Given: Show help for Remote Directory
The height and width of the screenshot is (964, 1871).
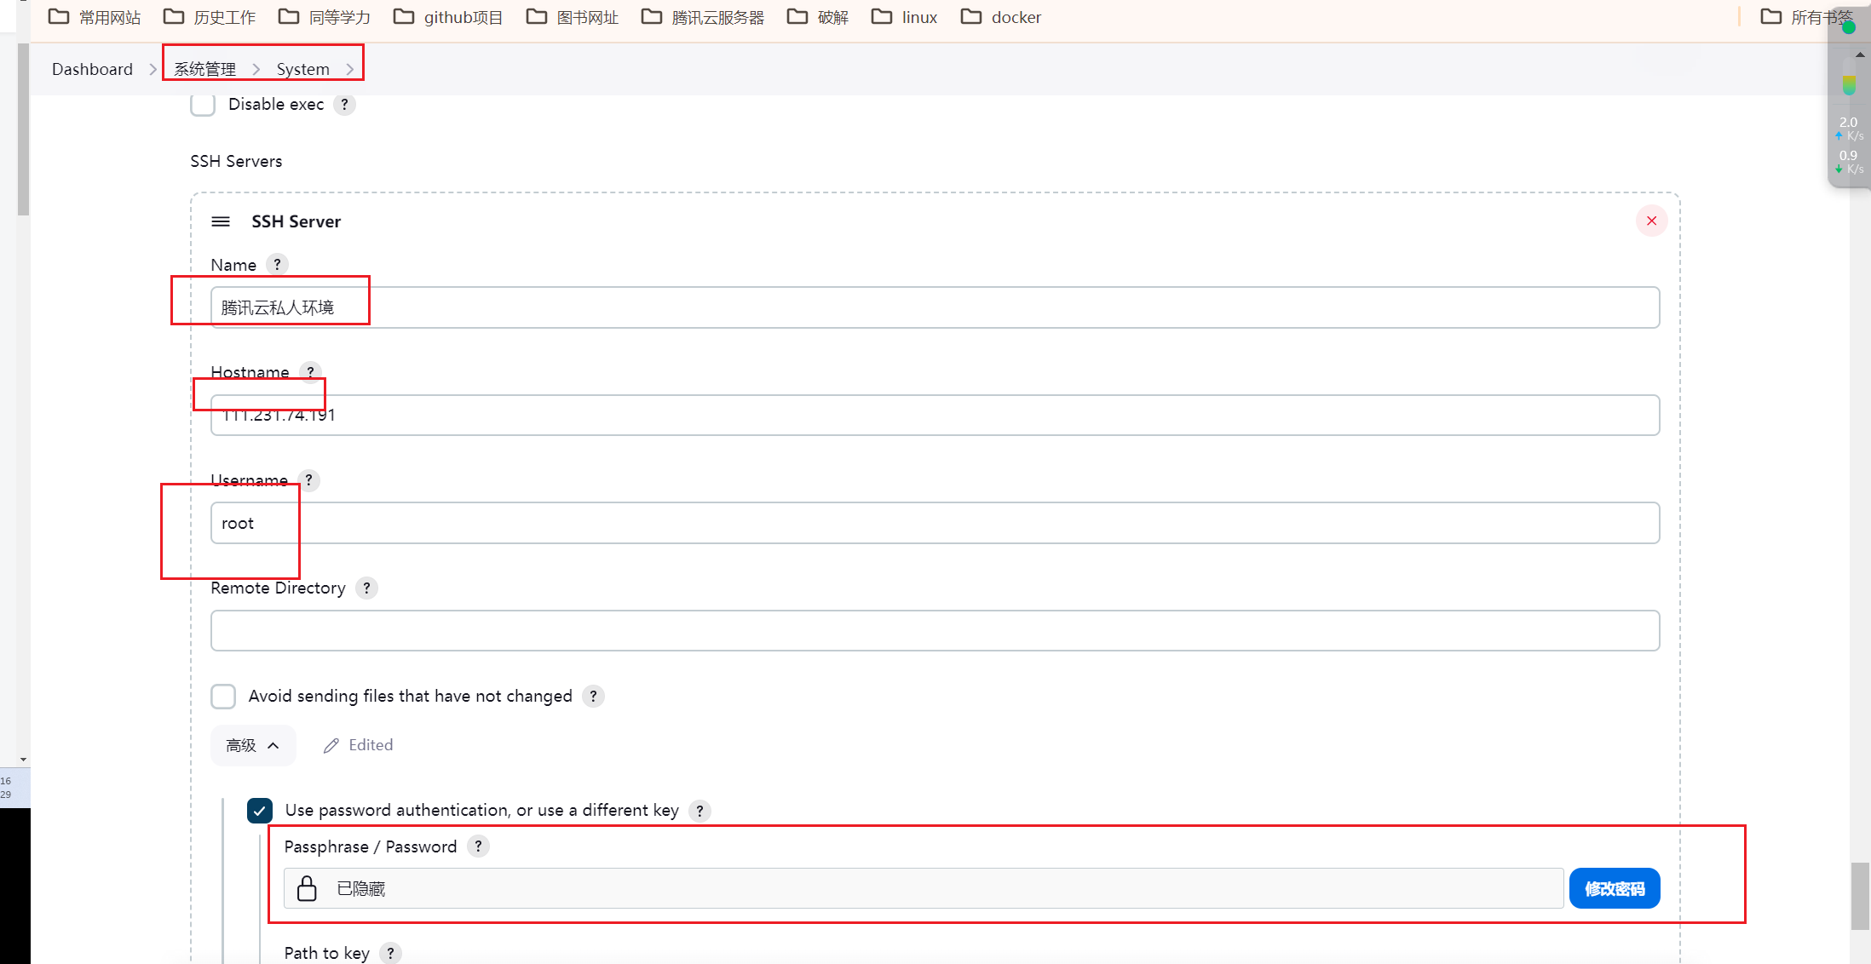Looking at the screenshot, I should (x=366, y=588).
